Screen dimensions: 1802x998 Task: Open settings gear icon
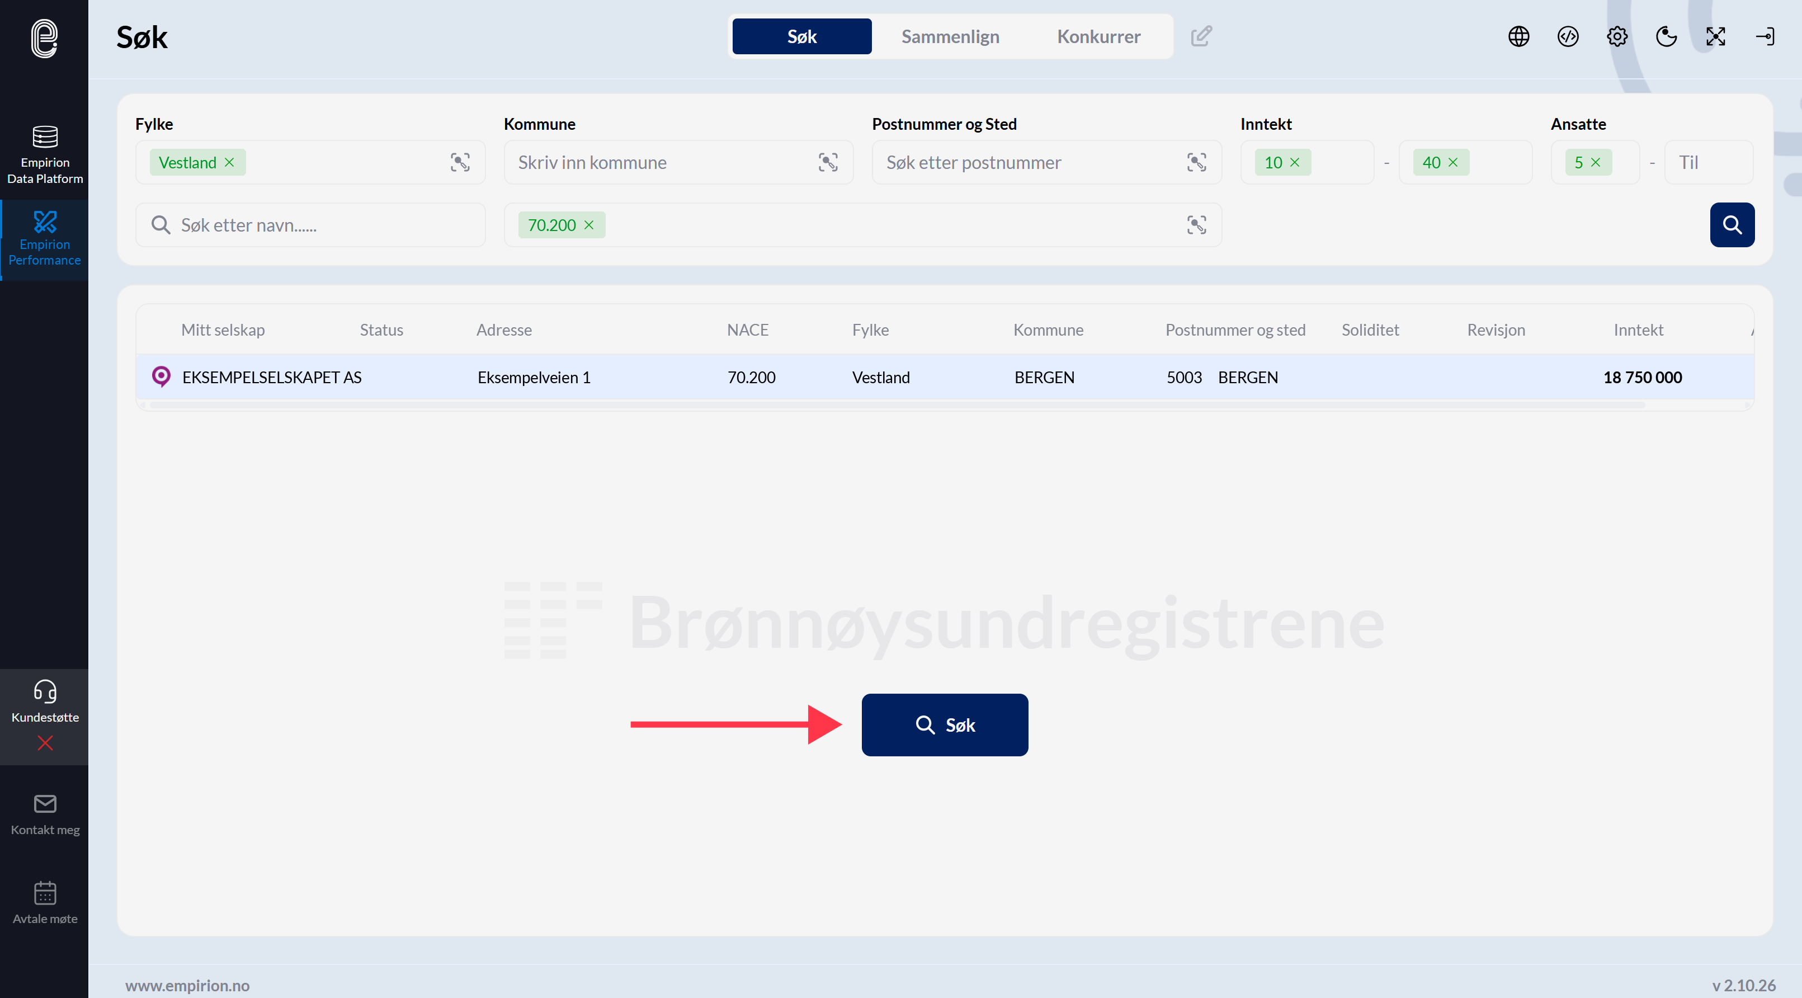pos(1617,36)
